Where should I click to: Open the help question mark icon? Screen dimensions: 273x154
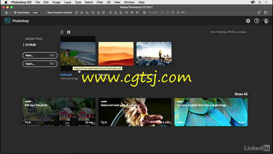257,21
